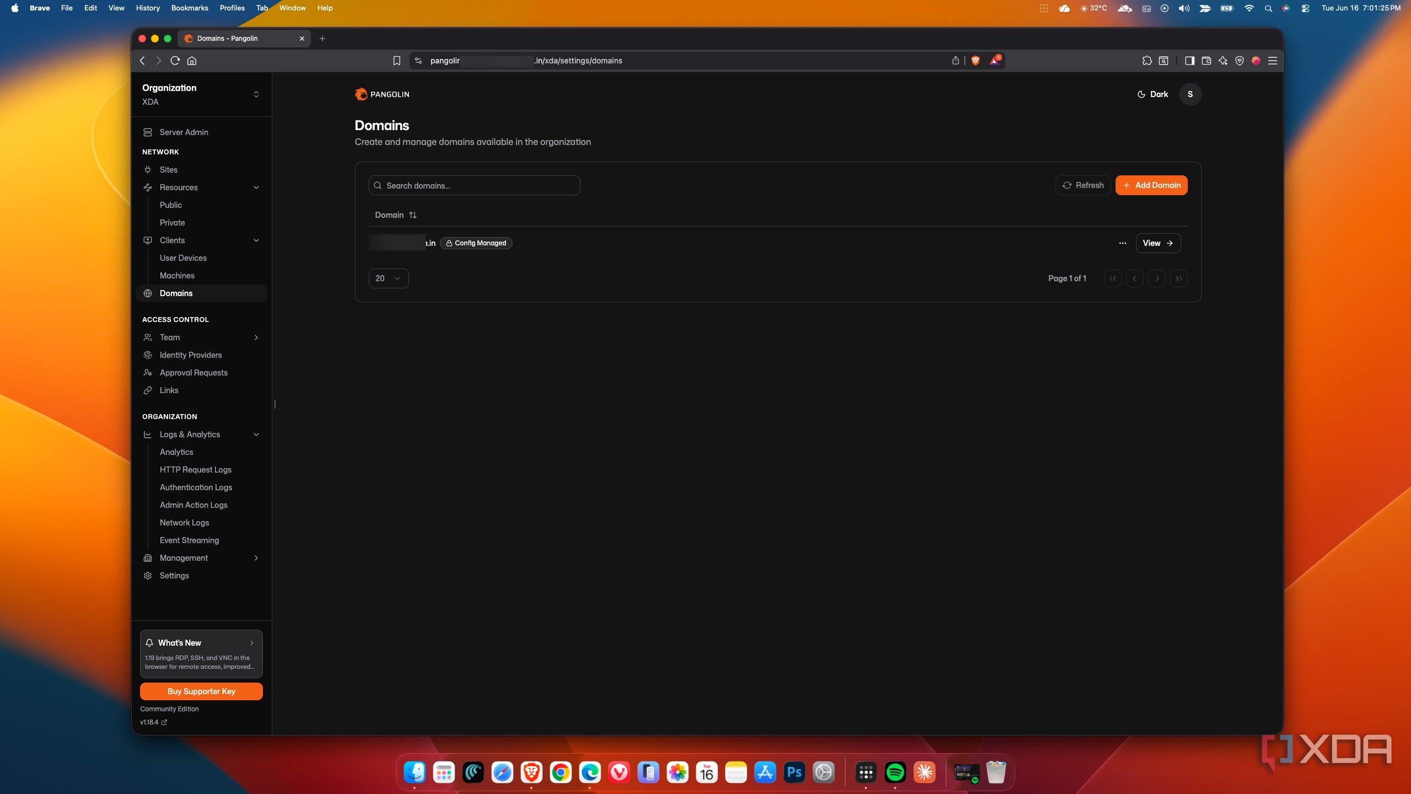Click the Brave Shields icon in address bar

tap(976, 61)
